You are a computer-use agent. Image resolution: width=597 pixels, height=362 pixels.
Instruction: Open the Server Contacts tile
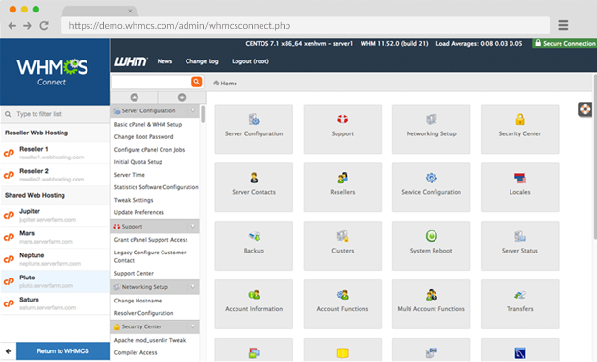pyautogui.click(x=254, y=187)
